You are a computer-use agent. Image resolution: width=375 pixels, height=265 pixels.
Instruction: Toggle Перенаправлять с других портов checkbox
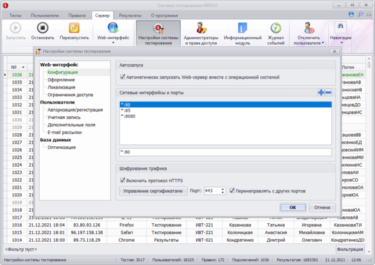point(232,191)
